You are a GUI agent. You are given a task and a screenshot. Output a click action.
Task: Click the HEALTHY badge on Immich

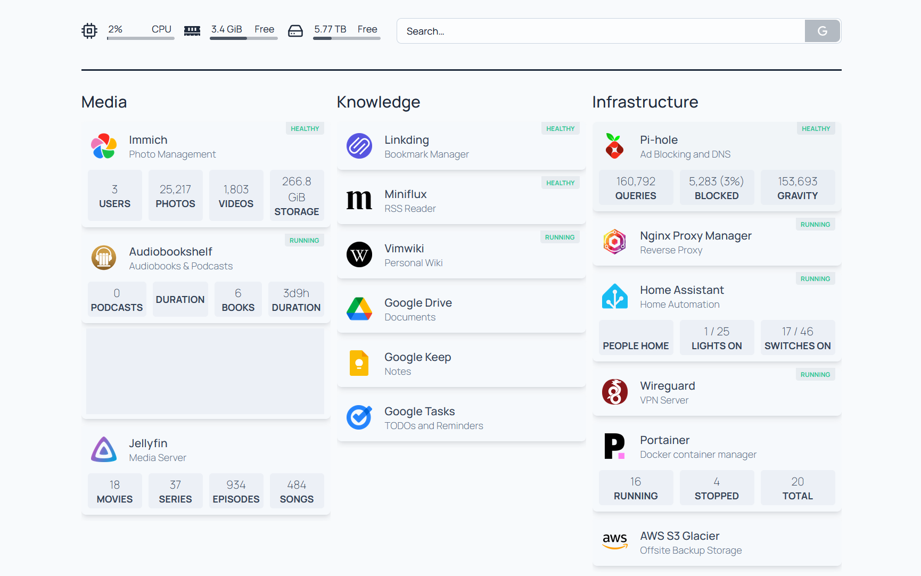pos(305,128)
